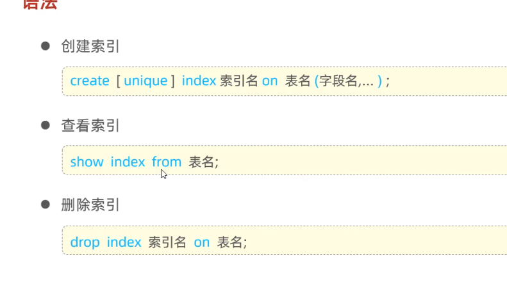Click 'index' in the create statement
Image resolution: width=507 pixels, height=287 pixels.
(199, 81)
